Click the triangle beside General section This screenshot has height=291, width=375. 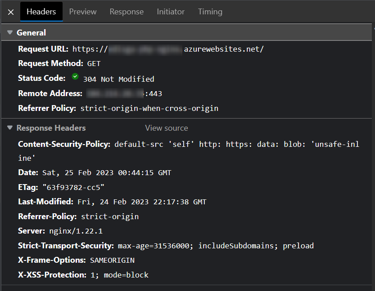pyautogui.click(x=9, y=32)
